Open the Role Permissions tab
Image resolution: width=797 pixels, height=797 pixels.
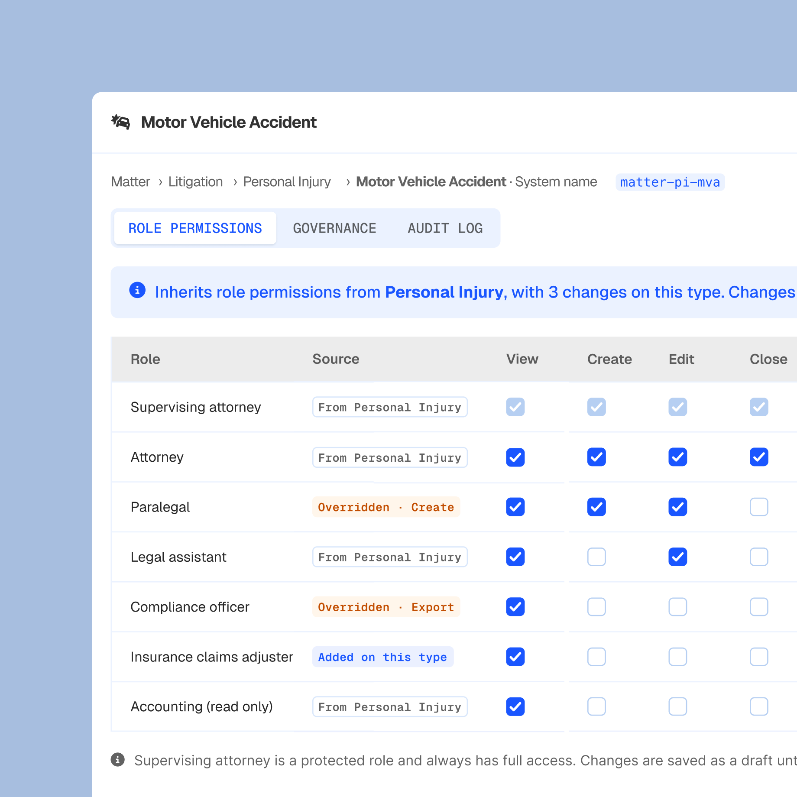(x=195, y=228)
